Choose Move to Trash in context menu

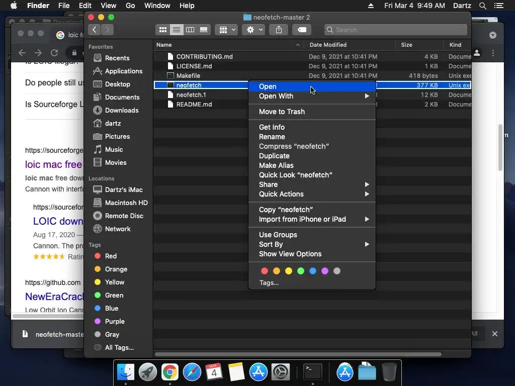click(x=312, y=112)
